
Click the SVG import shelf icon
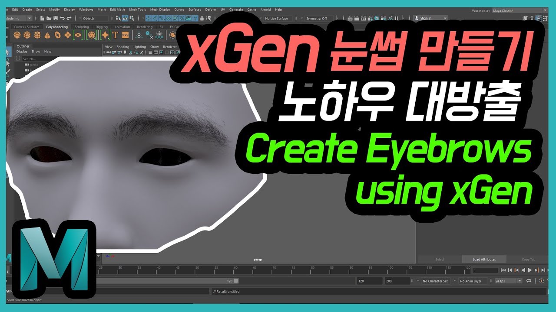click(x=125, y=35)
